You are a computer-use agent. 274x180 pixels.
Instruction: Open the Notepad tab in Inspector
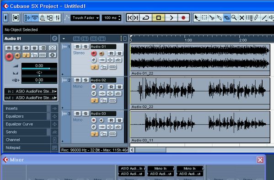pos(27,147)
